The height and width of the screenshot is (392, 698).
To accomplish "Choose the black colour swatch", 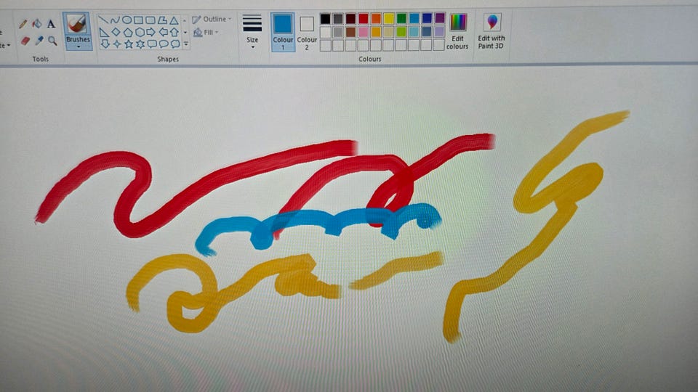I will coord(326,19).
